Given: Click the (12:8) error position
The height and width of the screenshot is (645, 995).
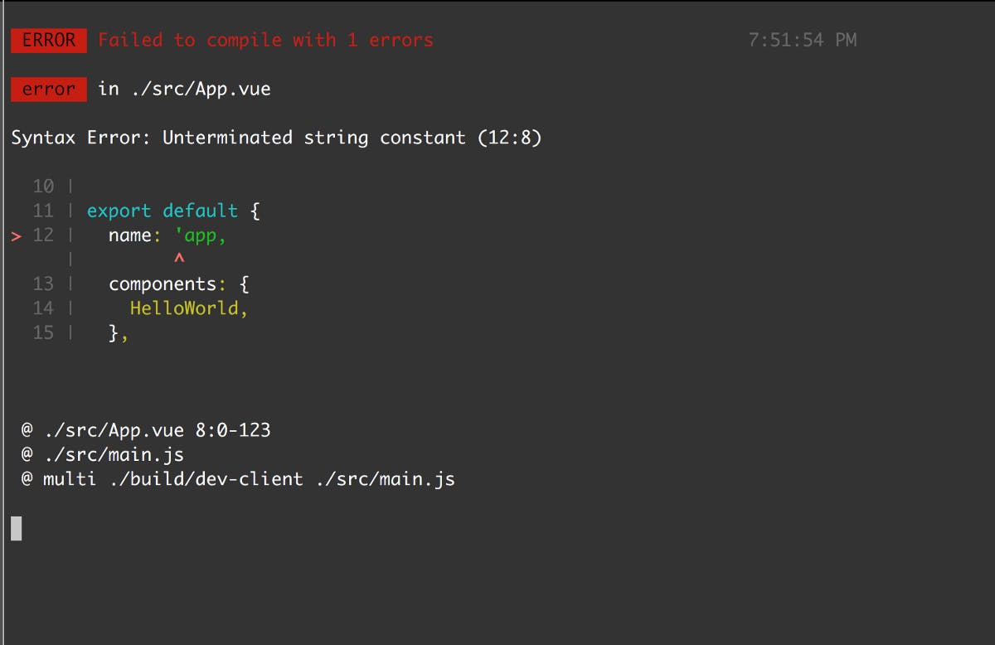Looking at the screenshot, I should click(510, 138).
